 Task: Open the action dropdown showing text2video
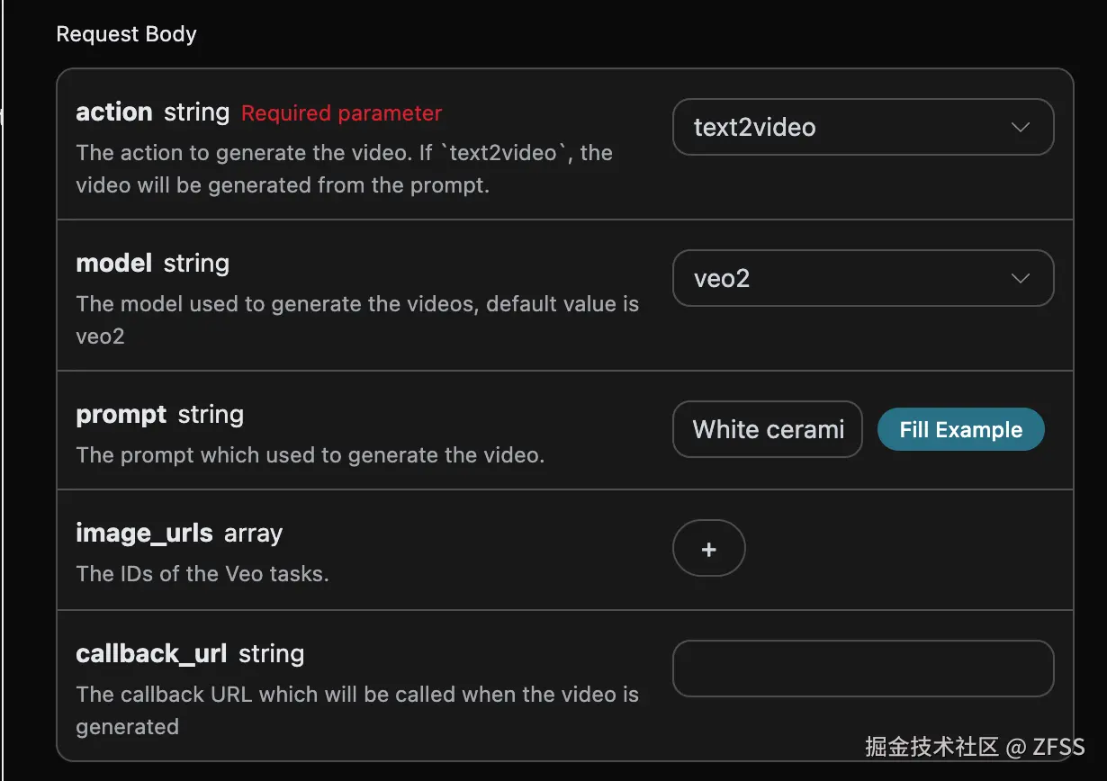tap(862, 127)
